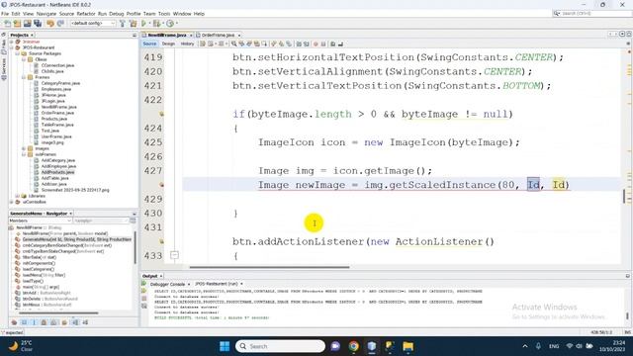The height and width of the screenshot is (356, 633).
Task: Toggle Fully Qualified Names filter in Navigator
Action: click(64, 322)
